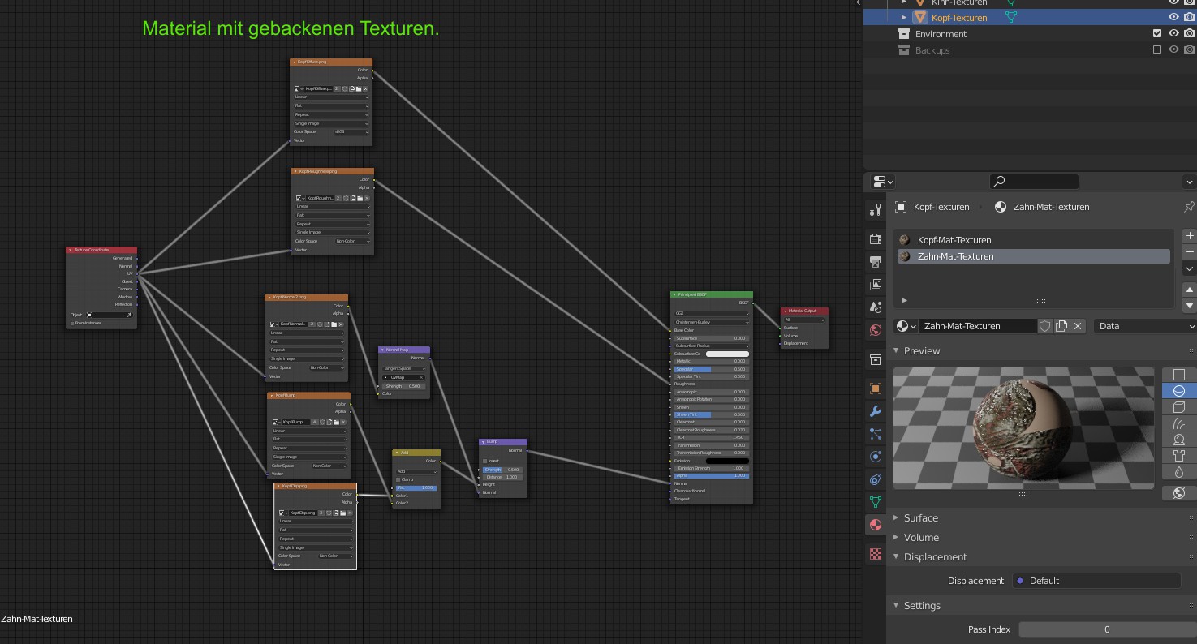Select Kopf-Mat-Texturen material slot

[954, 240]
